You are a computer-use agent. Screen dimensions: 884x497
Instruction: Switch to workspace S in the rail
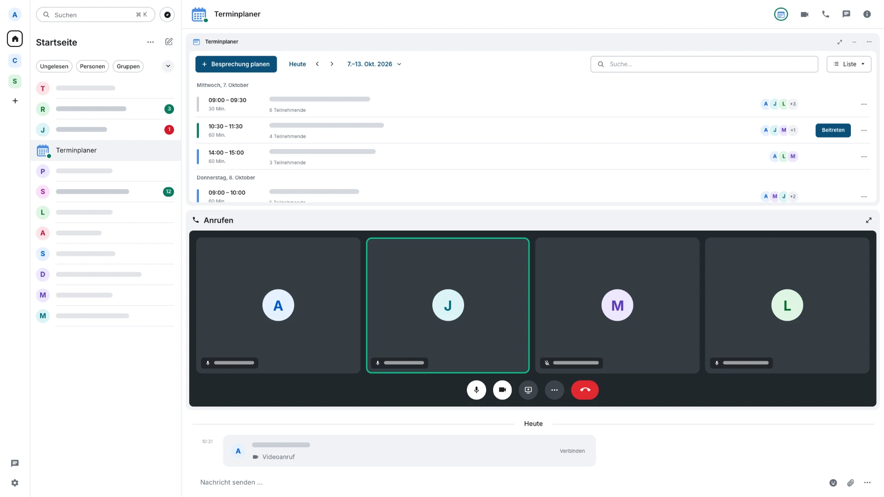pos(15,81)
